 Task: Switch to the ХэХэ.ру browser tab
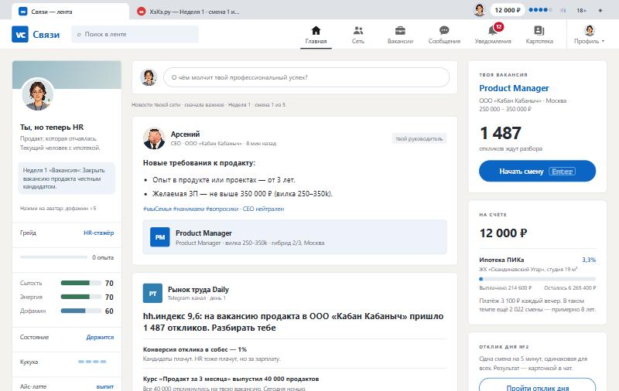(188, 12)
